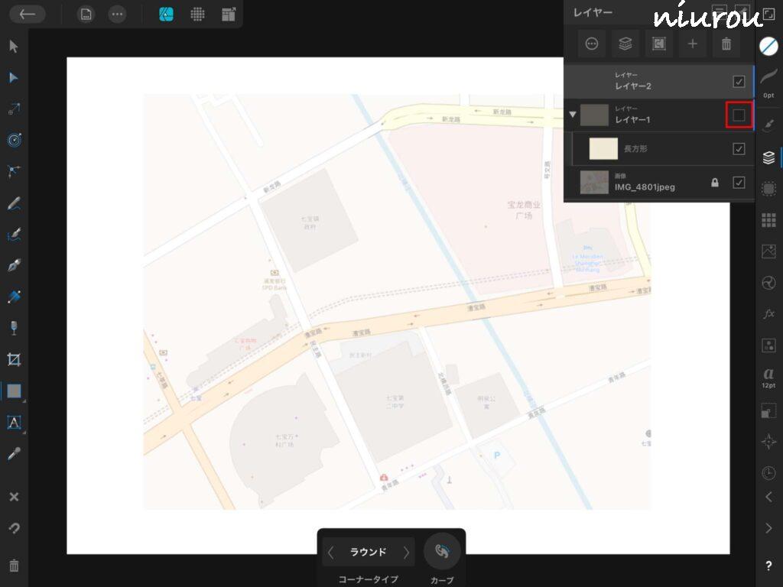The width and height of the screenshot is (783, 587).
Task: Click the trash icon in Layers panel
Action: click(726, 44)
